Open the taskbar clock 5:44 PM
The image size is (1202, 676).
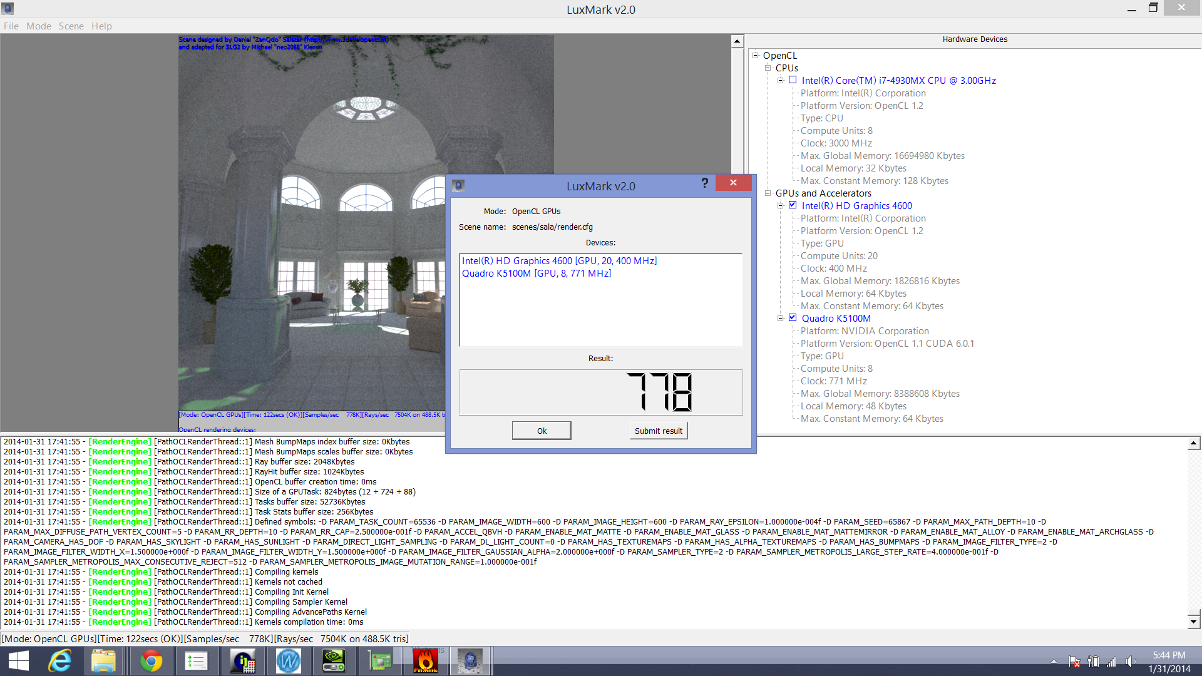pos(1169,655)
